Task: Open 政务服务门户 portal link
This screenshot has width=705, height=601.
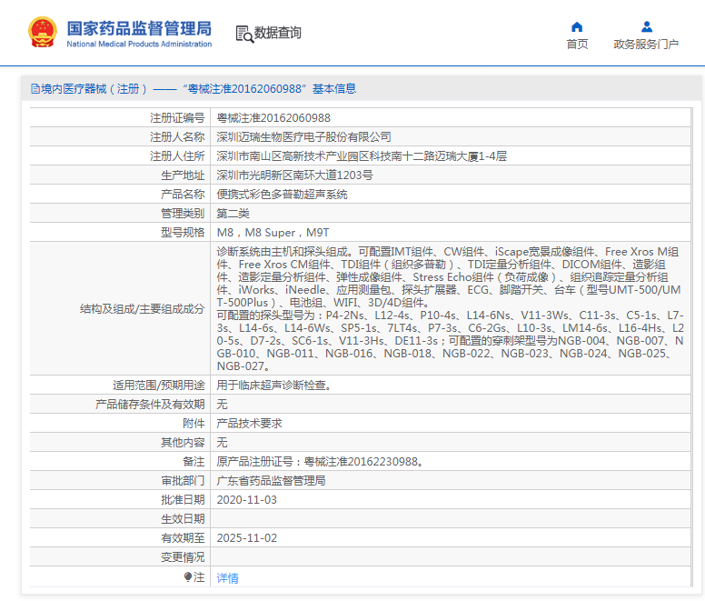Action: pos(646,44)
